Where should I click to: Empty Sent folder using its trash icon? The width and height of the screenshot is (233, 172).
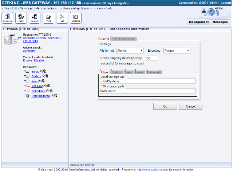point(43,81)
